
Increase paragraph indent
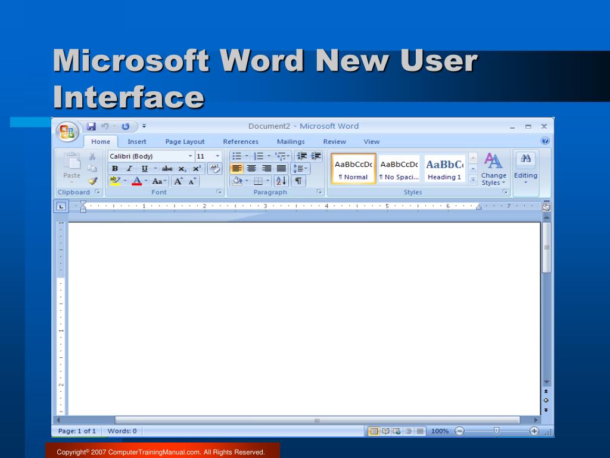pyautogui.click(x=316, y=156)
